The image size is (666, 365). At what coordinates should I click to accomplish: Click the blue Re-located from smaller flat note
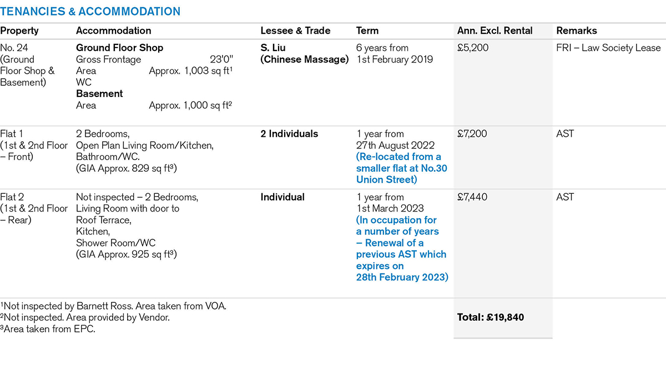[x=401, y=168]
